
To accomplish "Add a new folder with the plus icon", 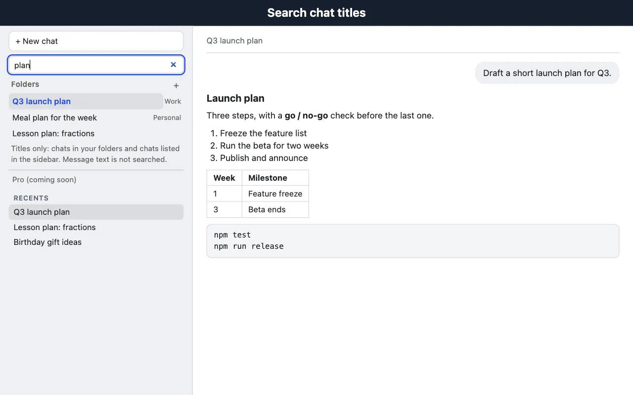I will [x=176, y=85].
